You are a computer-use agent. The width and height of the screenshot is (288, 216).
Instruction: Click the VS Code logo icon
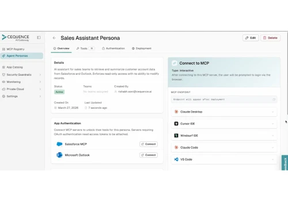pos(176,160)
